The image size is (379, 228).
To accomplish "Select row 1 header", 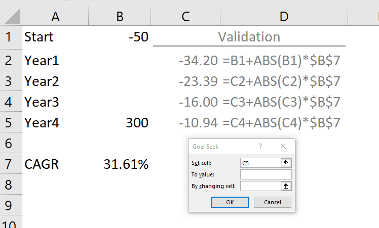I will click(x=11, y=37).
